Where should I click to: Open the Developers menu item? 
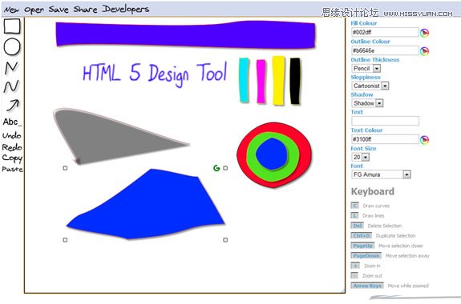(x=126, y=10)
